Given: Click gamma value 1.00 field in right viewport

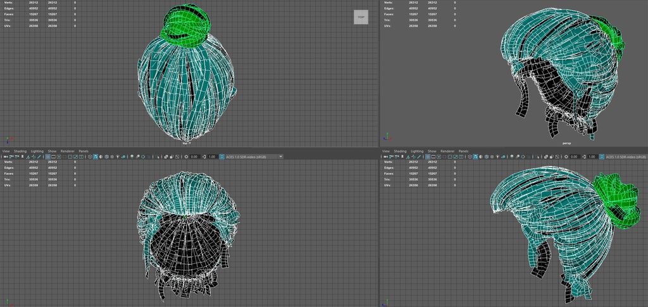Looking at the screenshot, I should pos(592,156).
